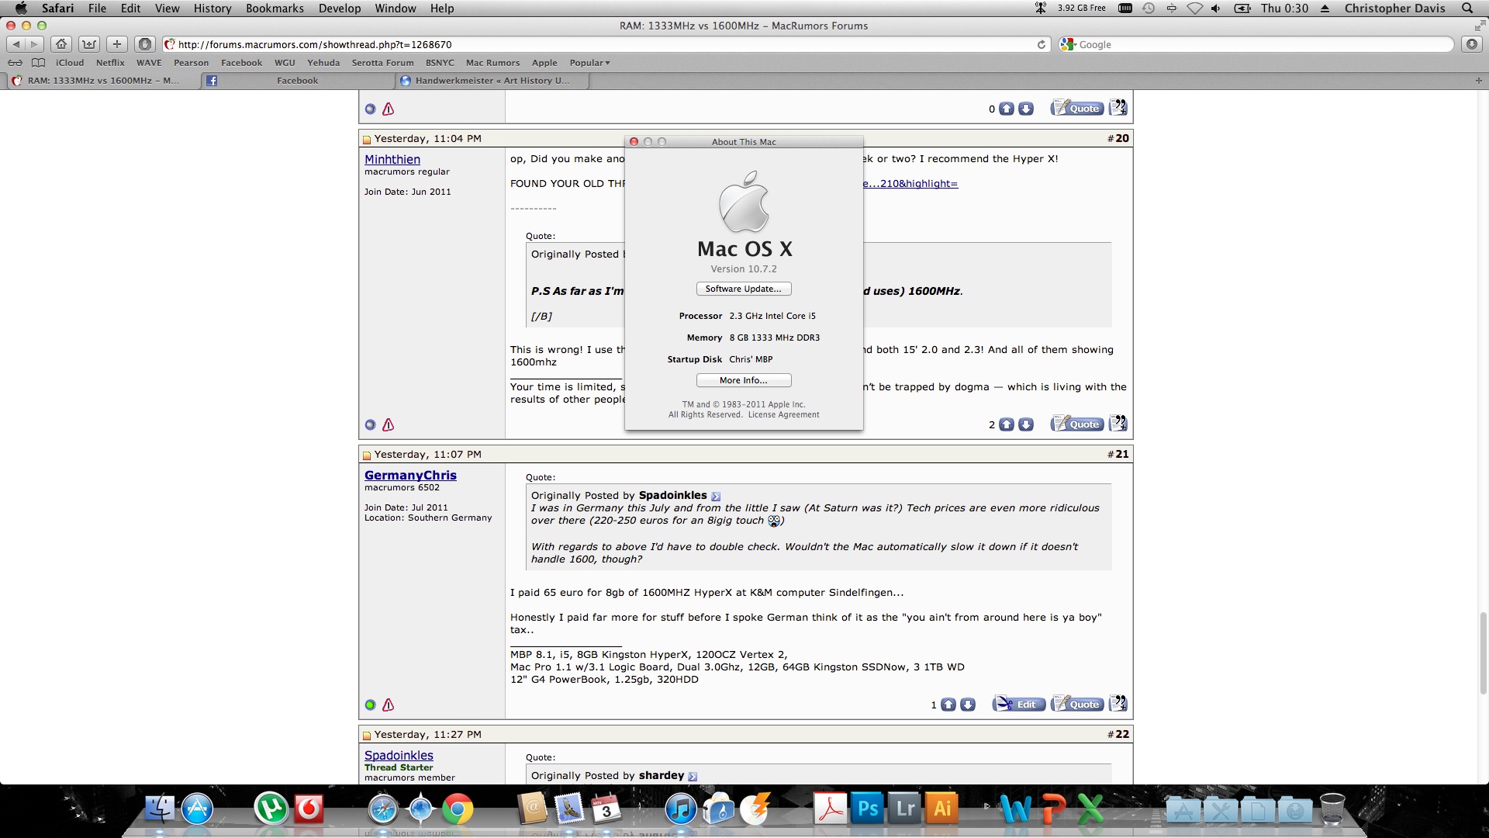Launch Photoshop from the Dock

pyautogui.click(x=867, y=809)
